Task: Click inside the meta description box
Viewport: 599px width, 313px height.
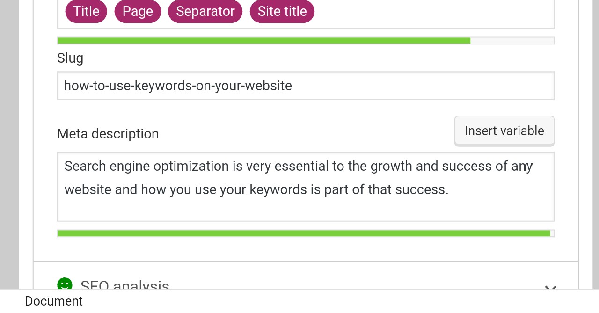Action: [x=305, y=186]
